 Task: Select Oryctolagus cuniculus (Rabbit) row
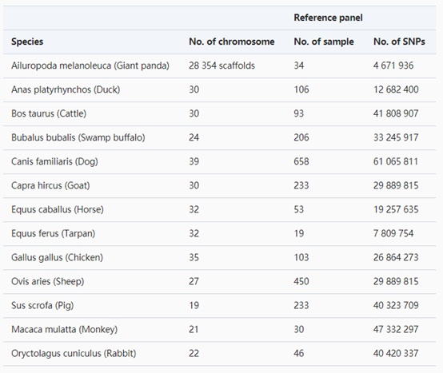(x=220, y=354)
